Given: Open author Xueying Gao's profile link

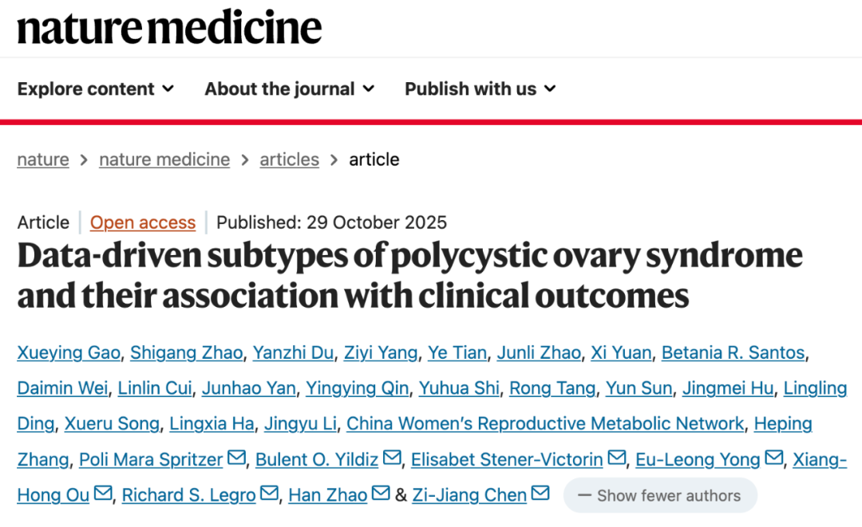Looking at the screenshot, I should tap(69, 352).
